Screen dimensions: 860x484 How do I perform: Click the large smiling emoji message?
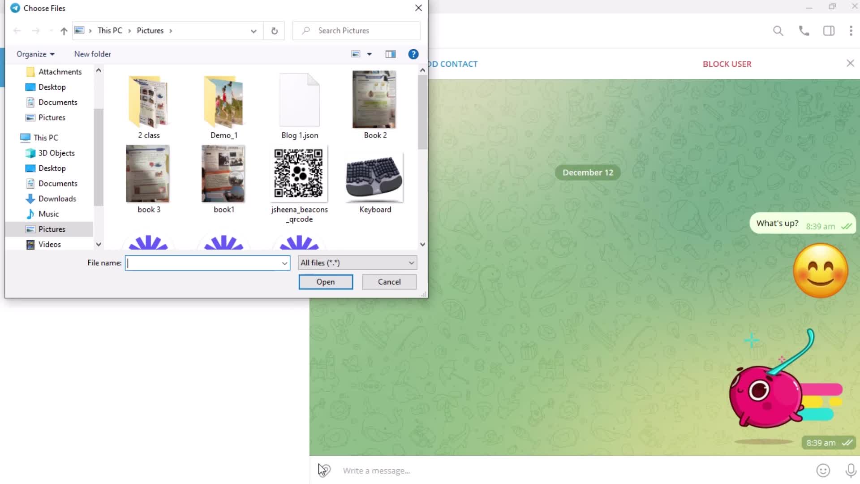tap(820, 271)
